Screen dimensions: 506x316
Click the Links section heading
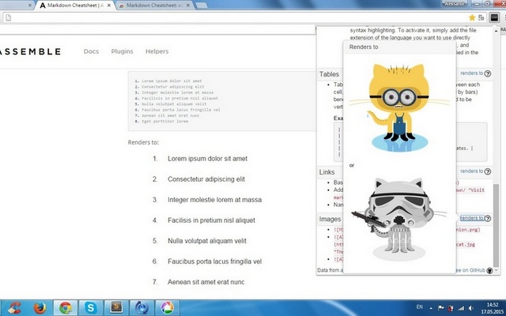click(327, 172)
